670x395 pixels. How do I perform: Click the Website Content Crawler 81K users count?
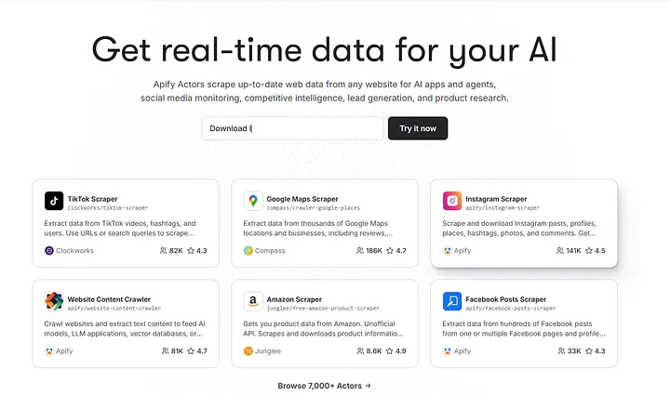(x=170, y=351)
